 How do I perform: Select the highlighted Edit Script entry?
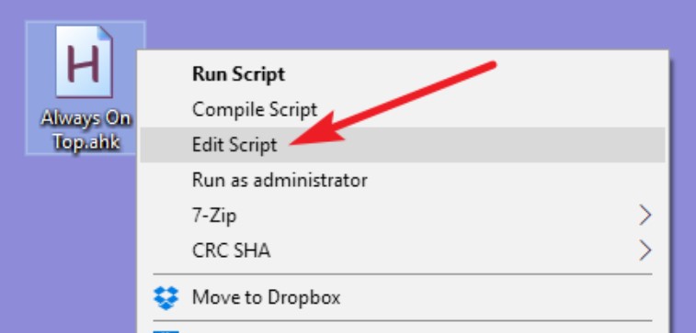[x=403, y=145]
